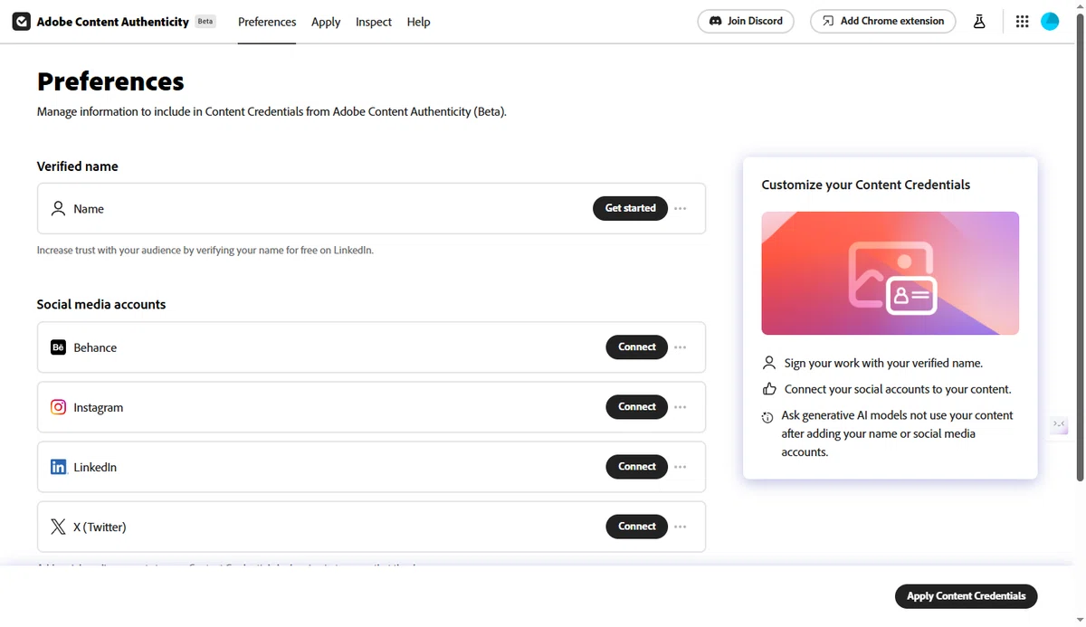Image resolution: width=1086 pixels, height=627 pixels.
Task: Click the Join Discord button
Action: coord(746,21)
